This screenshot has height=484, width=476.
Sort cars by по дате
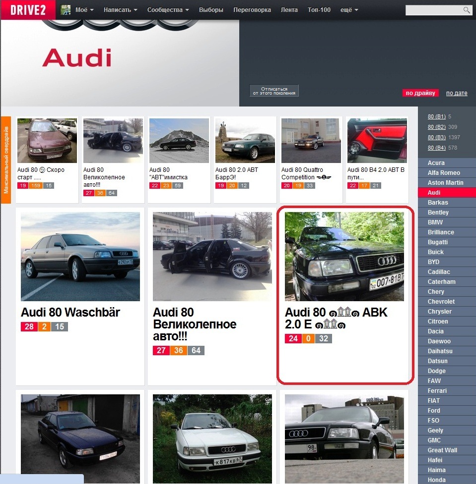[x=457, y=93]
